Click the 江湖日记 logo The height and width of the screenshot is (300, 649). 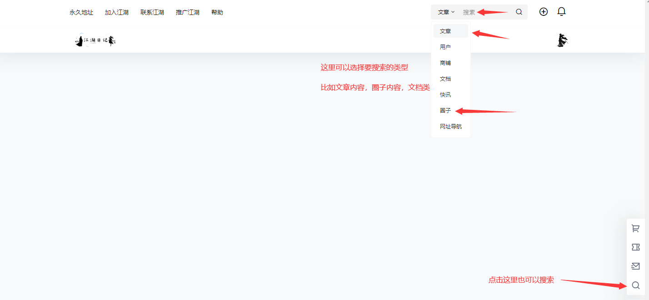point(94,40)
